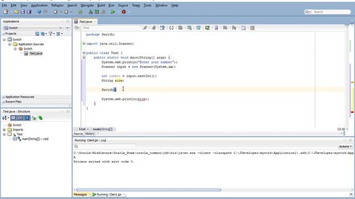Open the File menu

pyautogui.click(x=4, y=5)
